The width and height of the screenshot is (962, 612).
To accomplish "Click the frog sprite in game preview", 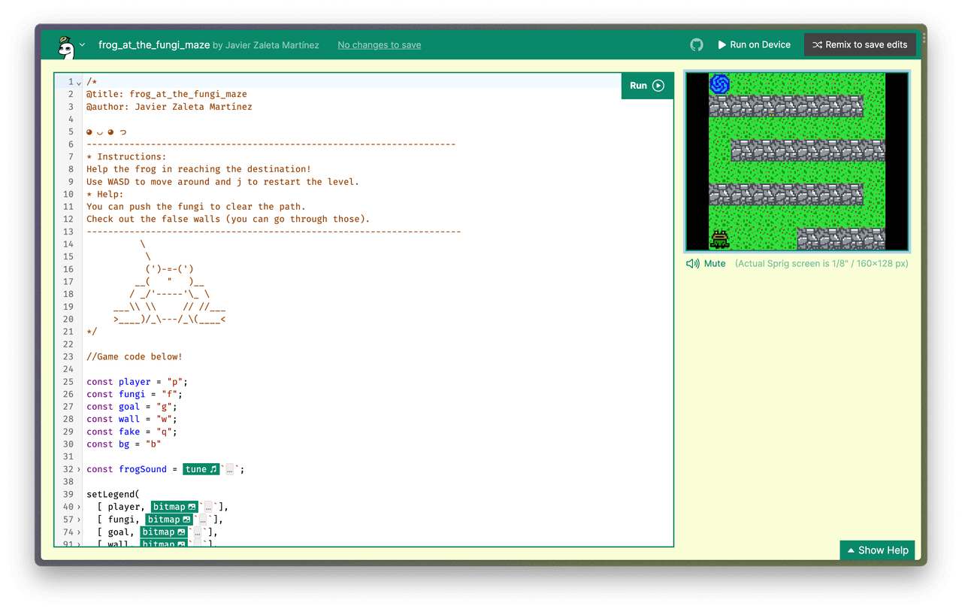I will click(720, 239).
